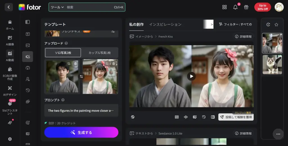Delete the uploaded man photo

pyautogui.click(x=75, y=64)
